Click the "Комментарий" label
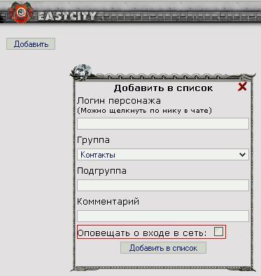 108,201
